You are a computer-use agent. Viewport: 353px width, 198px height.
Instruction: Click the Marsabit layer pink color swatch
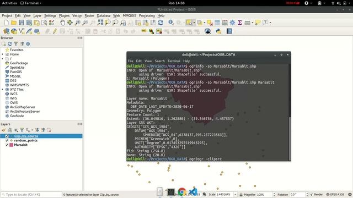[11, 145]
